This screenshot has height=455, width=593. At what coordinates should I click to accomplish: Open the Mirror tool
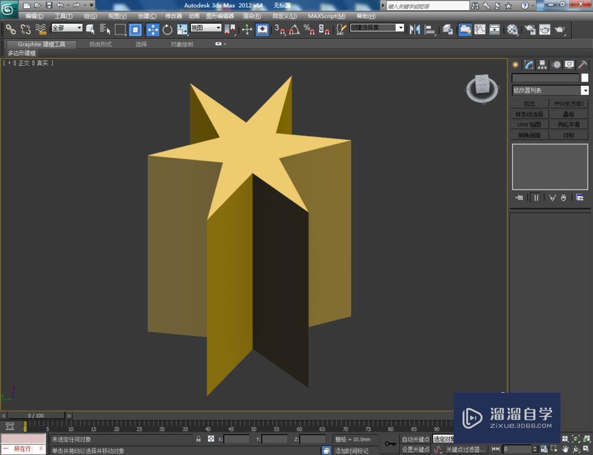415,29
